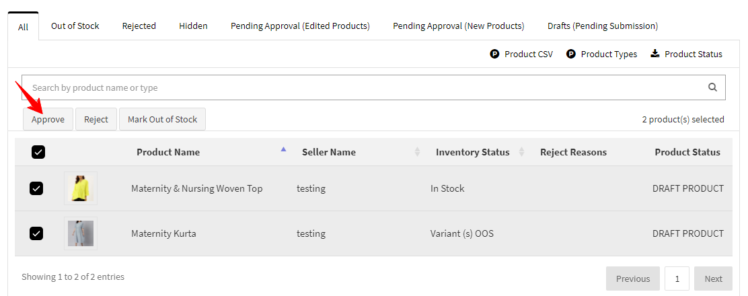748x296 pixels.
Task: Click the Reject button
Action: click(x=96, y=120)
